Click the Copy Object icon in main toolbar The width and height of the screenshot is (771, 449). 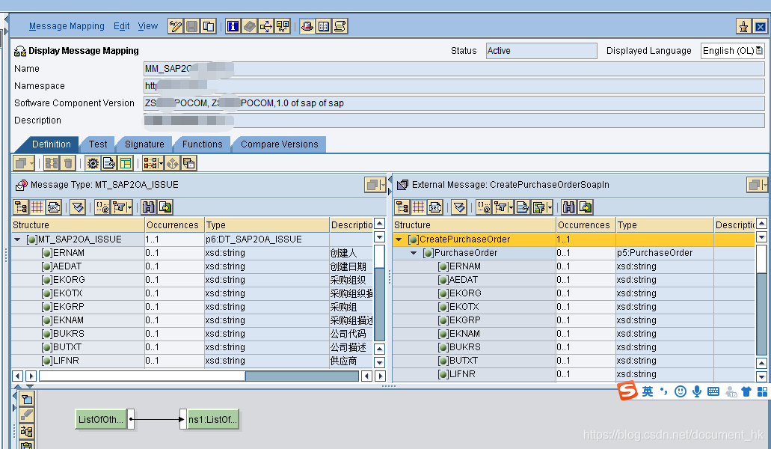point(209,26)
